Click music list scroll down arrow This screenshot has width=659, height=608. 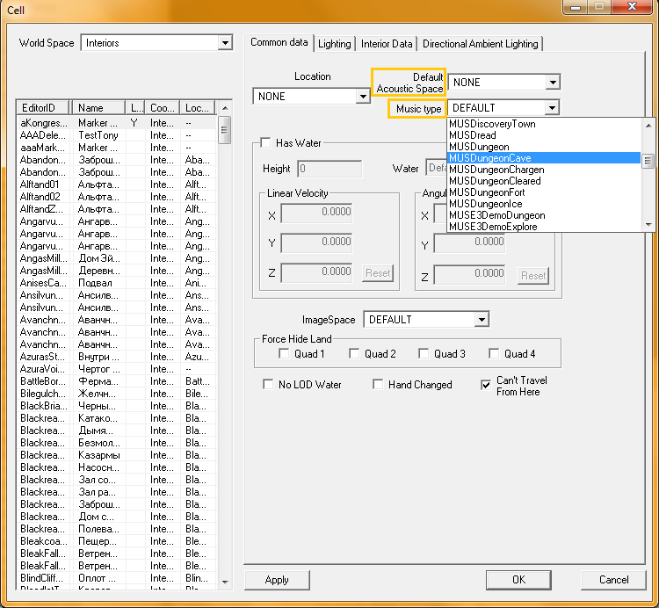[648, 225]
